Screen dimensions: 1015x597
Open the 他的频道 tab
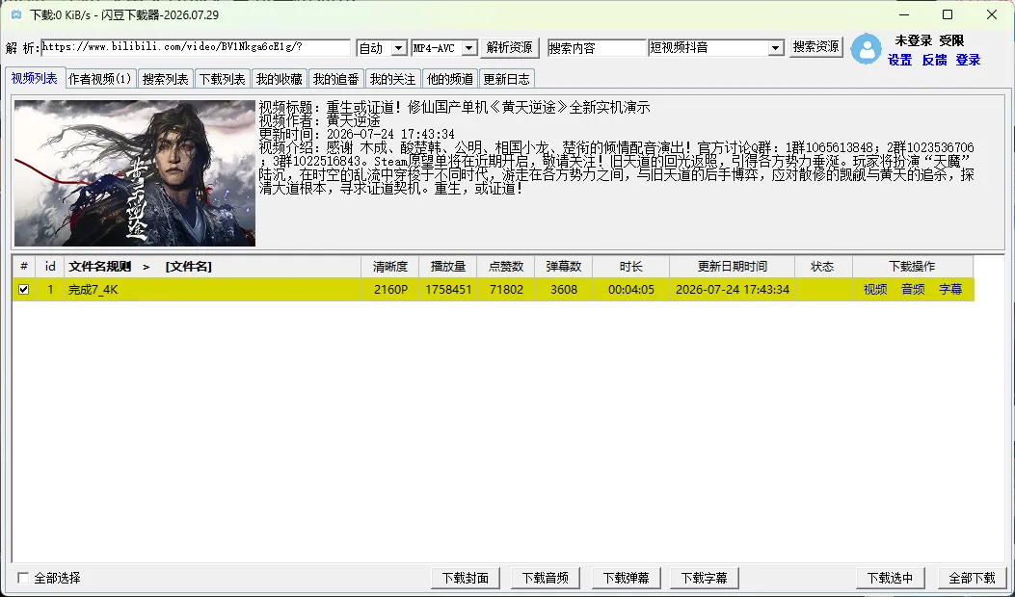point(450,79)
